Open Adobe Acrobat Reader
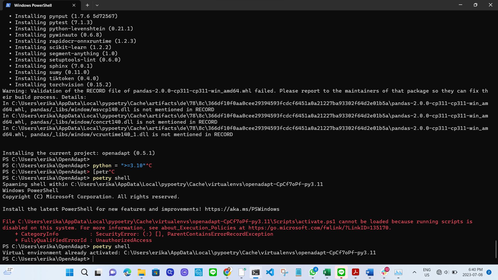The width and height of the screenshot is (498, 280). pos(355,272)
